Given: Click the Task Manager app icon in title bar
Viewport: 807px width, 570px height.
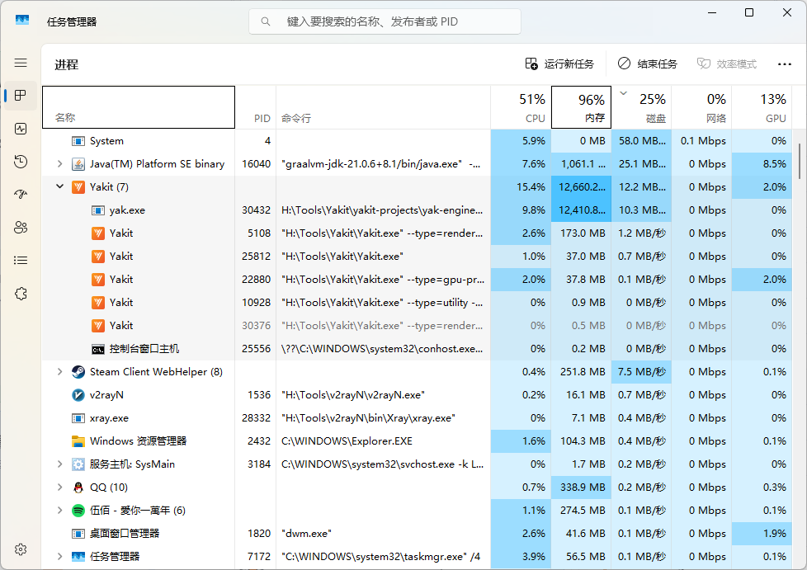Looking at the screenshot, I should [22, 21].
